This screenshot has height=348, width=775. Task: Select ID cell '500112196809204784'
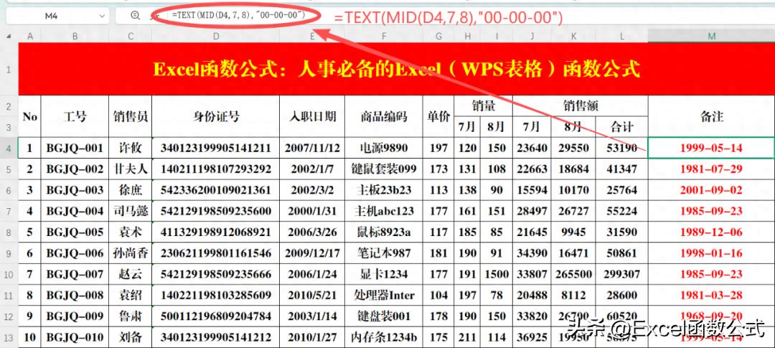coord(216,316)
